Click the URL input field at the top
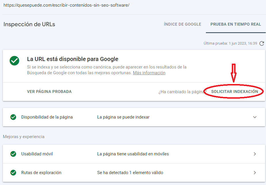Screen dimensions: 266x185 [x=66, y=5]
